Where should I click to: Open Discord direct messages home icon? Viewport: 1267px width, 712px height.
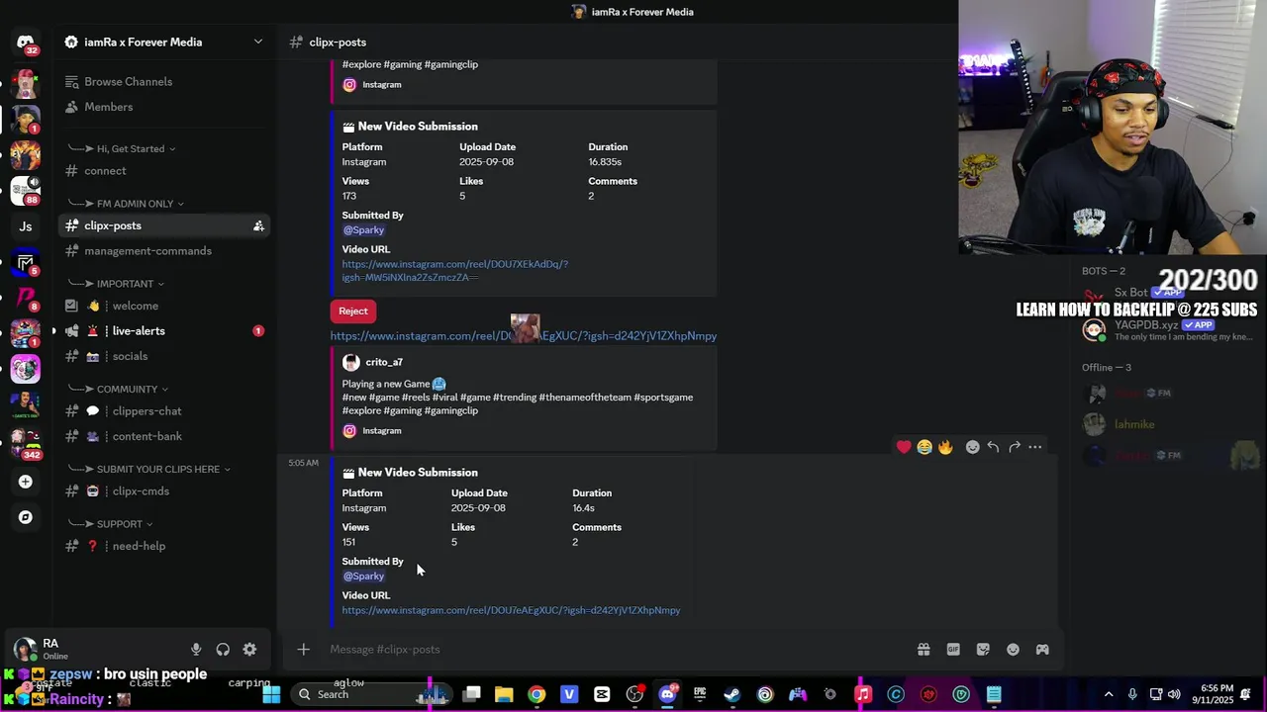click(x=26, y=43)
